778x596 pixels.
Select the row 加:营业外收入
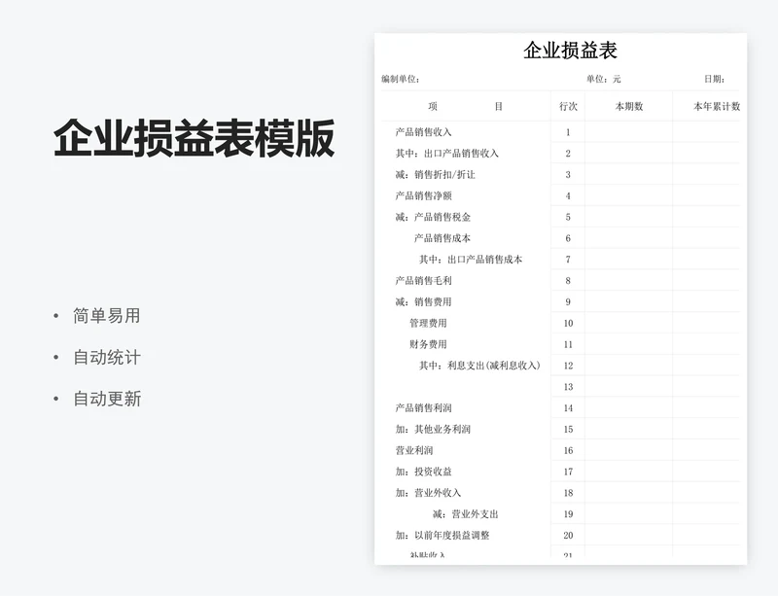tap(560, 493)
